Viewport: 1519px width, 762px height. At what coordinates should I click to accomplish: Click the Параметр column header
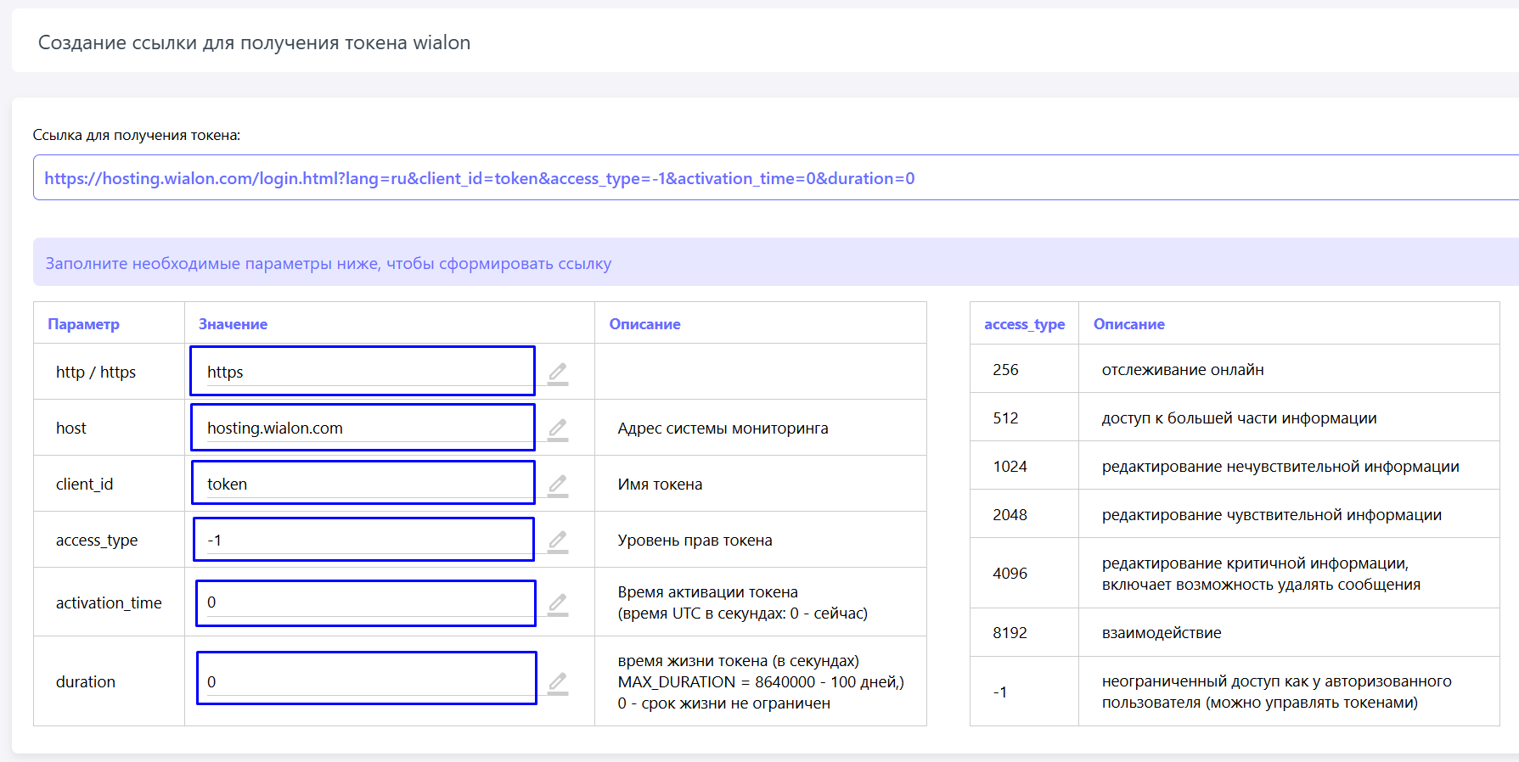[x=83, y=324]
